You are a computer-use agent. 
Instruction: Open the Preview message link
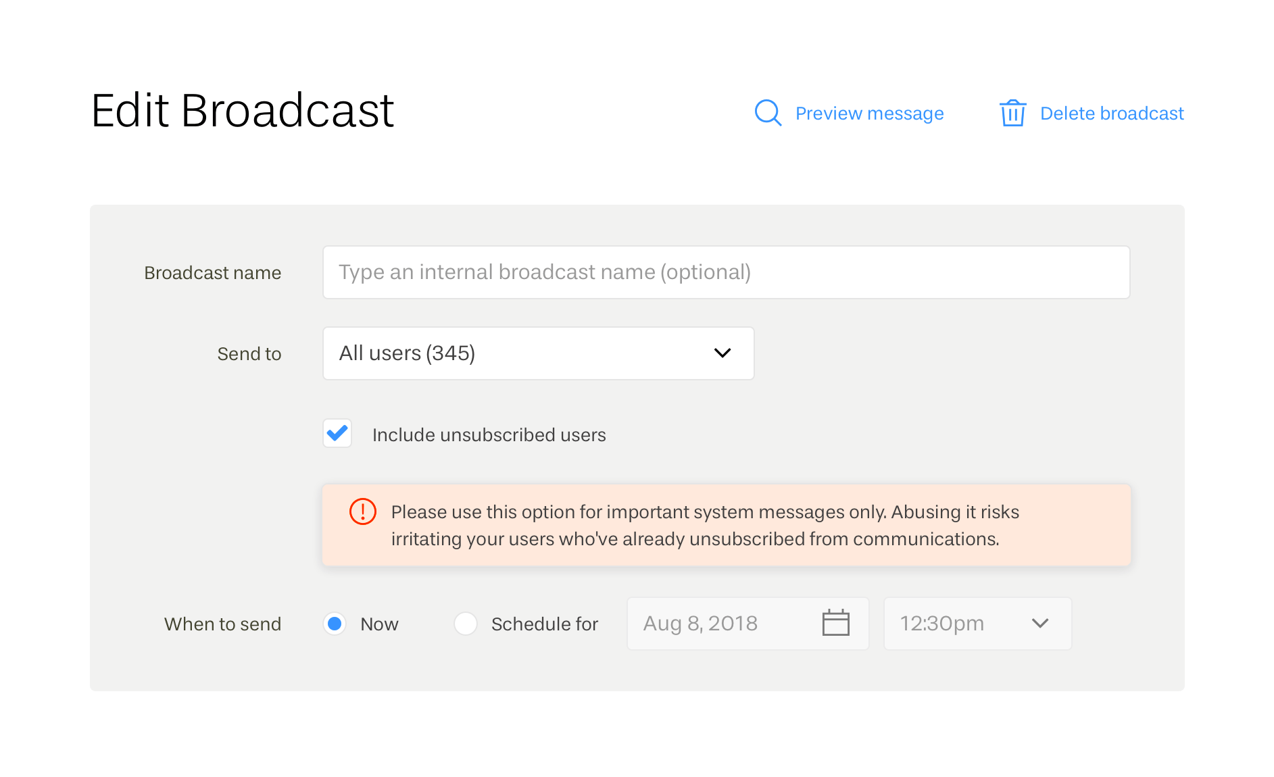point(869,114)
